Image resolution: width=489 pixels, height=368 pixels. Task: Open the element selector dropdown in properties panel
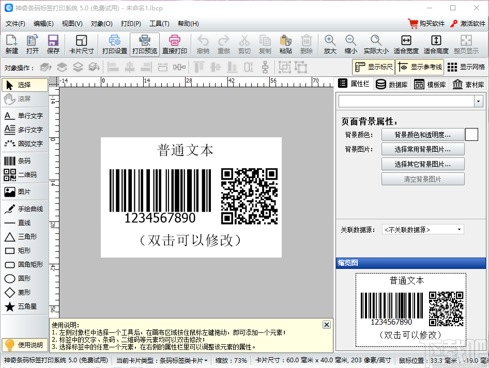478,102
